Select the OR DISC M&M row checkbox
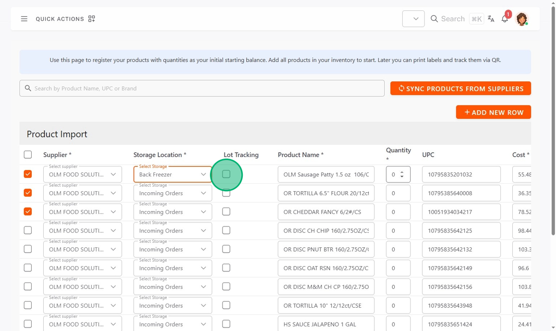Screen dimensions: 556x331 pos(28,287)
